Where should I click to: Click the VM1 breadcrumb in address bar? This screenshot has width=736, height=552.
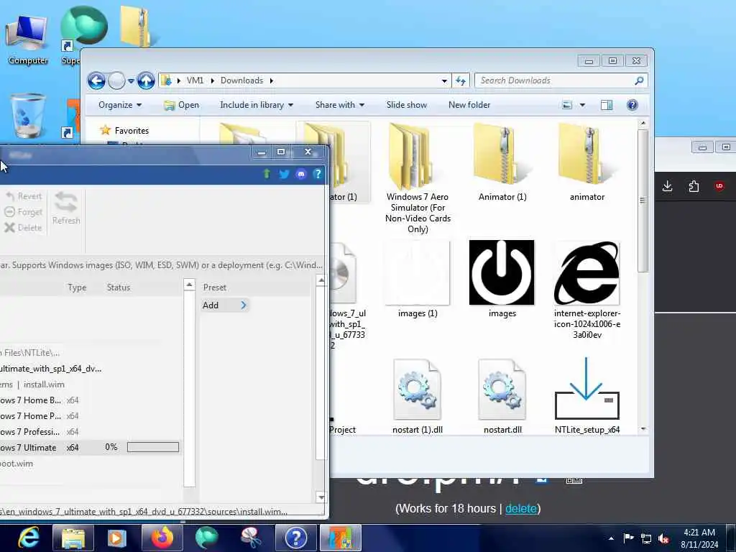(195, 80)
